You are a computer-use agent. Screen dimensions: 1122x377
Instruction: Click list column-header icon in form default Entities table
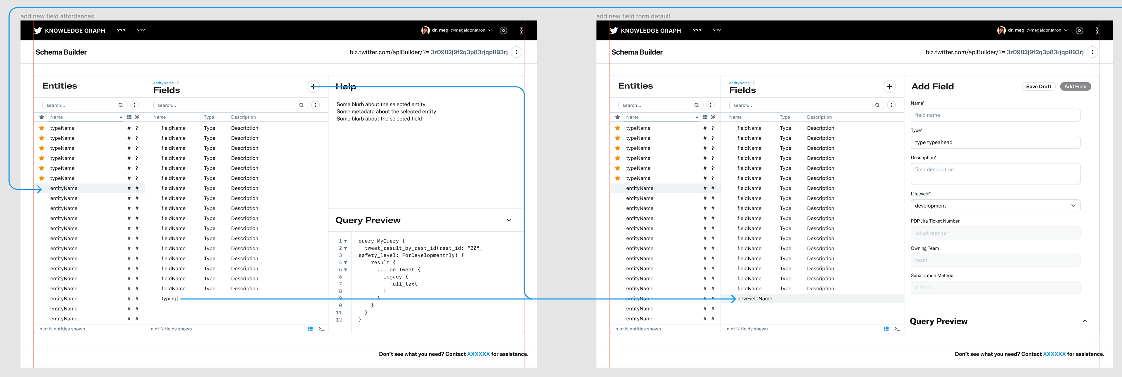(705, 117)
